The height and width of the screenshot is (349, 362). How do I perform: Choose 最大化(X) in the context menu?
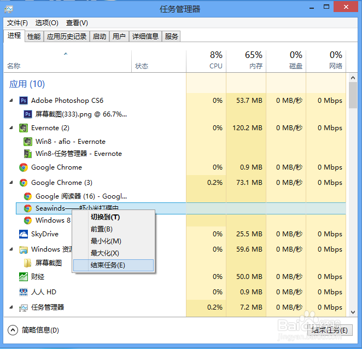[113, 253]
